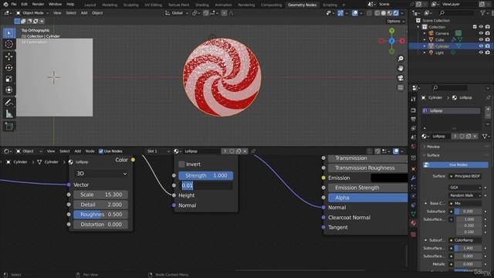Expand the Camera item in outliner
This screenshot has height=278, width=494.
click(425, 33)
